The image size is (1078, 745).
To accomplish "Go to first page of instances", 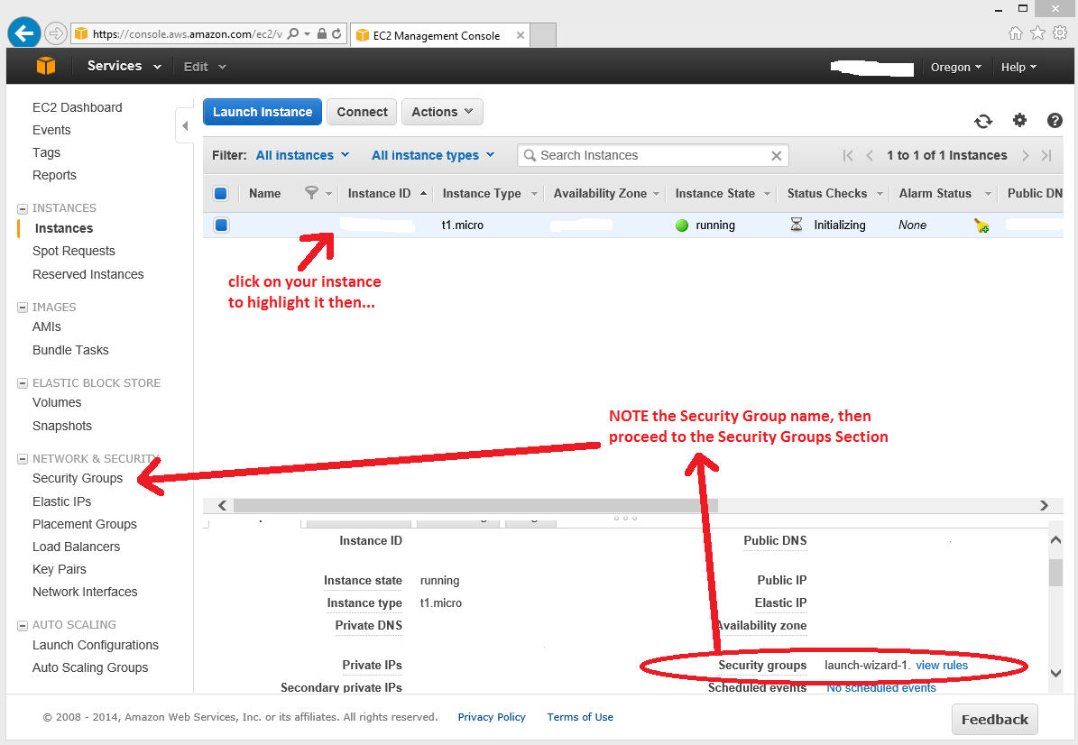I will [x=848, y=156].
